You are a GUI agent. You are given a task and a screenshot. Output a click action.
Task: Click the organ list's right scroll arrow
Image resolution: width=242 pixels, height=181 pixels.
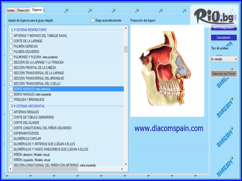[x=121, y=169]
